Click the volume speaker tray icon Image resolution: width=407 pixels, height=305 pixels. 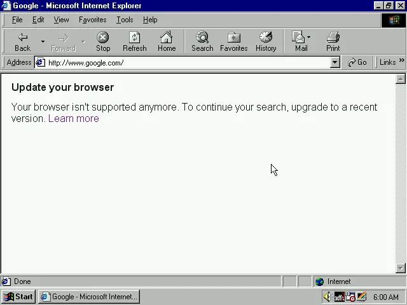pyautogui.click(x=328, y=297)
